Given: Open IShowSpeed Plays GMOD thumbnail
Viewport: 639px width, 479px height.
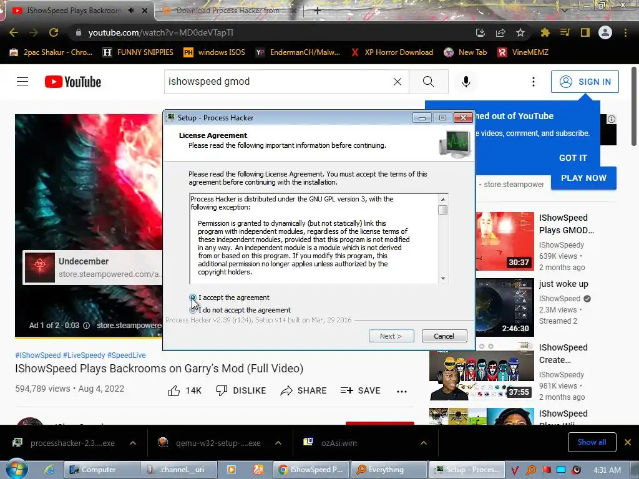Looking at the screenshot, I should pyautogui.click(x=505, y=241).
